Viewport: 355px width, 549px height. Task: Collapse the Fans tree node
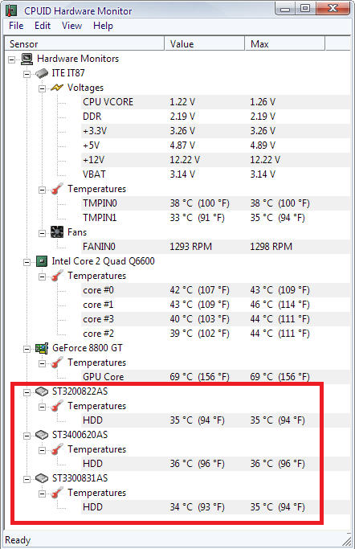point(42,233)
